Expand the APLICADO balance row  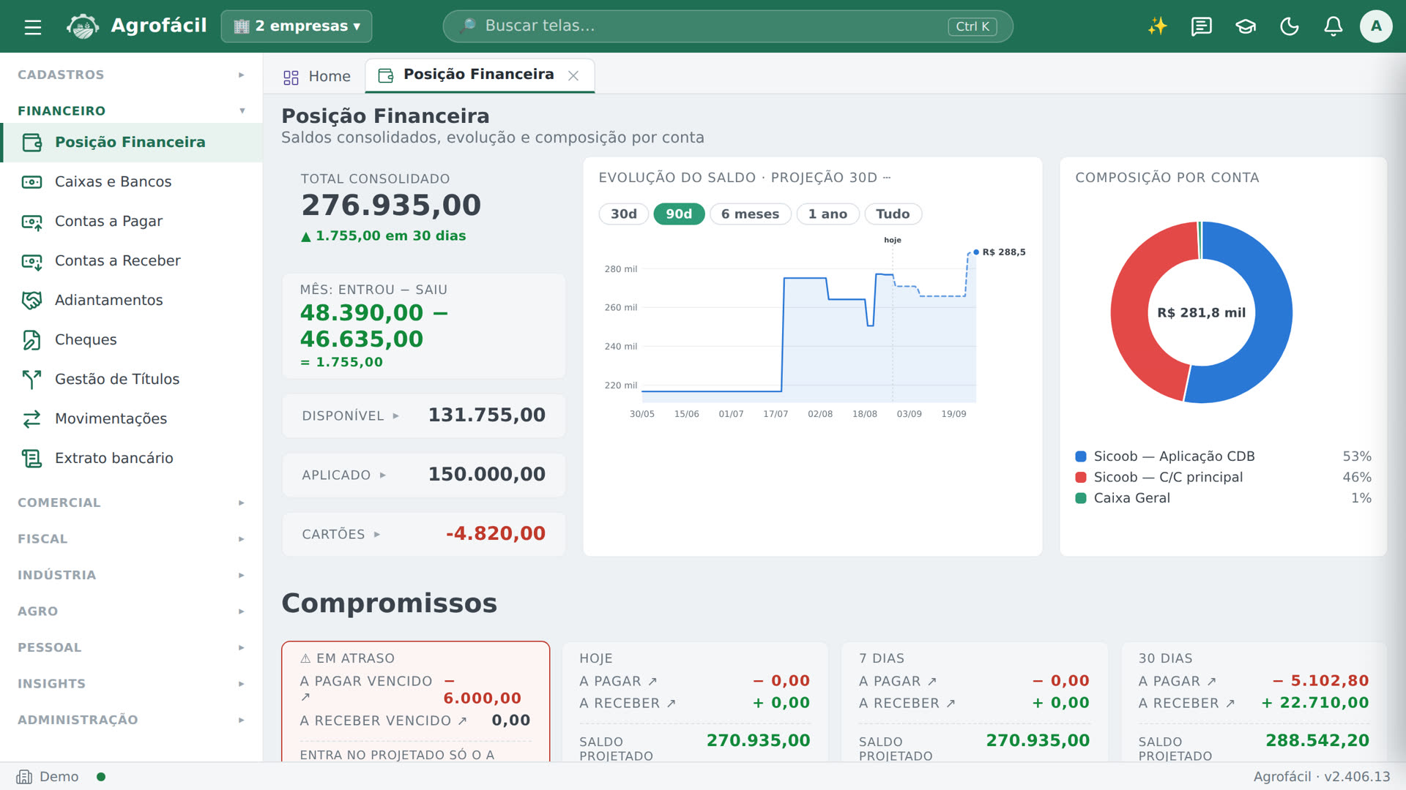pyautogui.click(x=423, y=475)
